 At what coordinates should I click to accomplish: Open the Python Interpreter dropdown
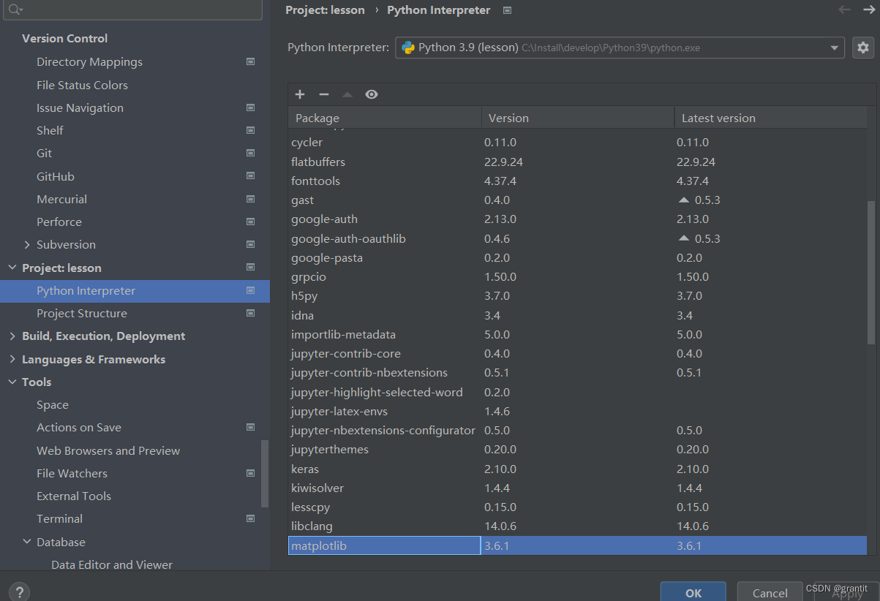(x=620, y=48)
